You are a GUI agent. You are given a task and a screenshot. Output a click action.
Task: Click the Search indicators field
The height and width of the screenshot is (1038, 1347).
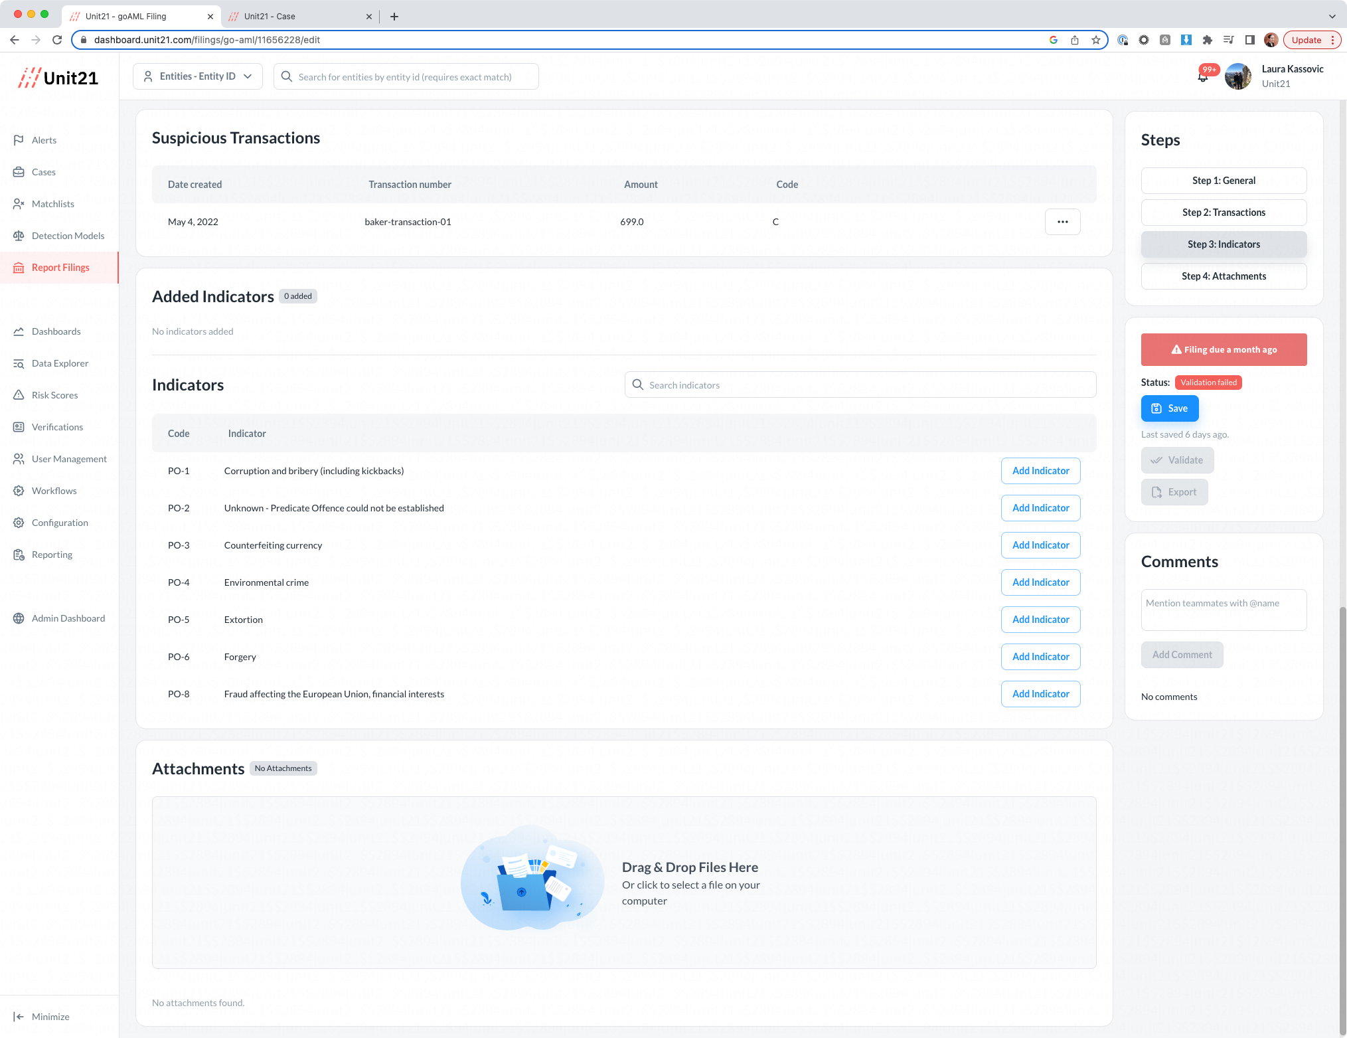coord(860,385)
